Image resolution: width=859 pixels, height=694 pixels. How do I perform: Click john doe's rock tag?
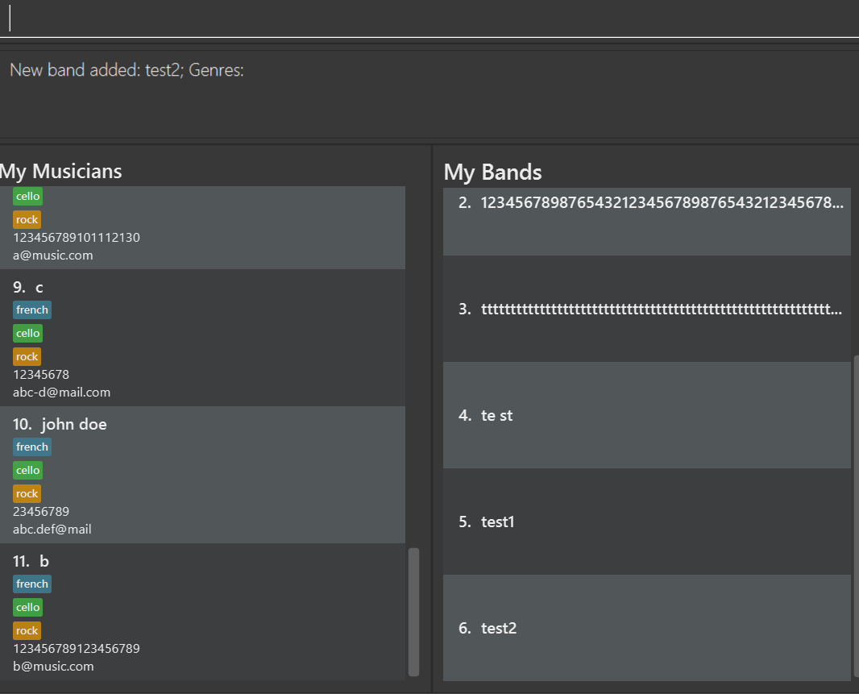point(27,493)
